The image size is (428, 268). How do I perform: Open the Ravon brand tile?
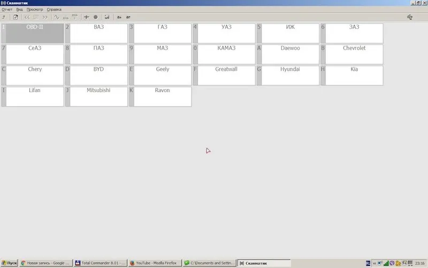point(160,96)
